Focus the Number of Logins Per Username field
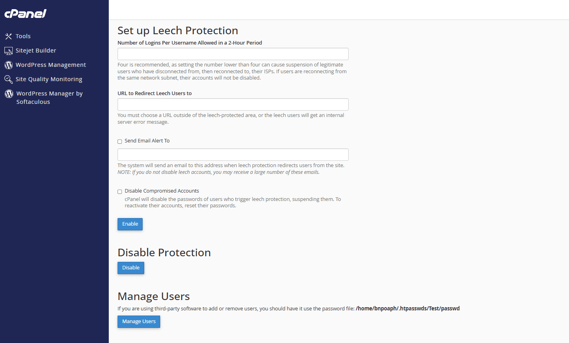Screen dimensions: 569x343 tap(233, 54)
